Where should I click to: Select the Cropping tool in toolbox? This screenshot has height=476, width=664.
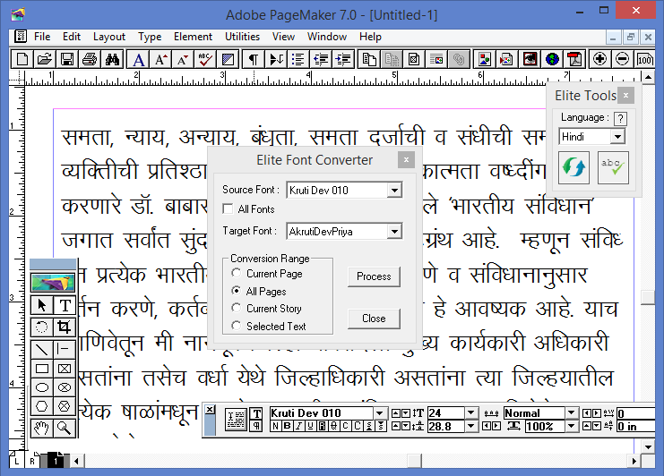click(x=65, y=327)
